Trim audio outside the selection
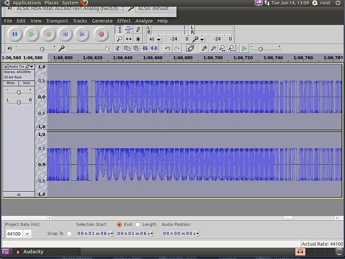 coord(145,48)
